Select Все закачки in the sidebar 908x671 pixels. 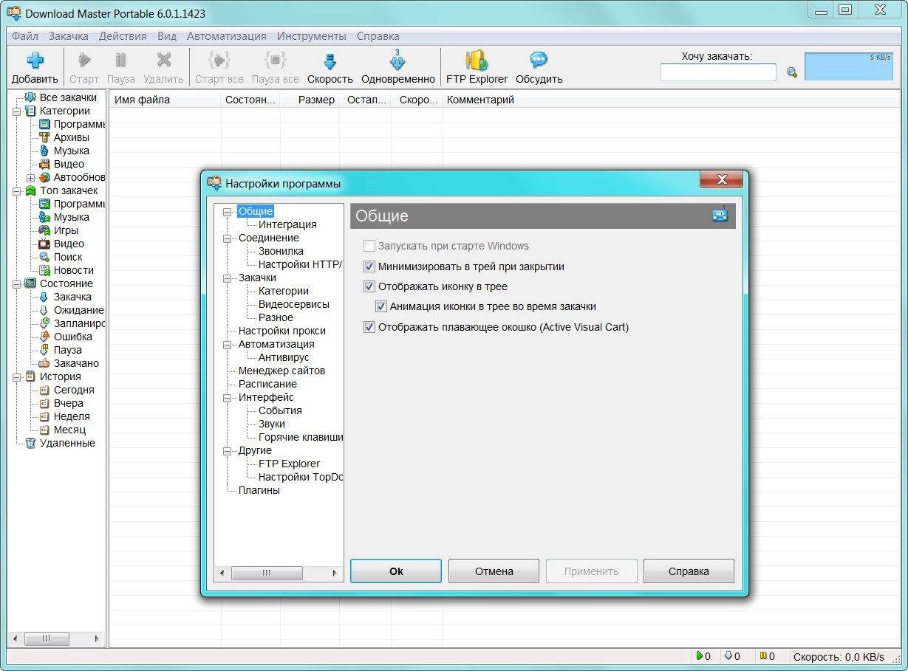coord(68,97)
